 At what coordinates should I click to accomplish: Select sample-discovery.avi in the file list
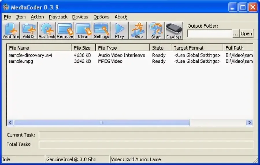[30, 55]
